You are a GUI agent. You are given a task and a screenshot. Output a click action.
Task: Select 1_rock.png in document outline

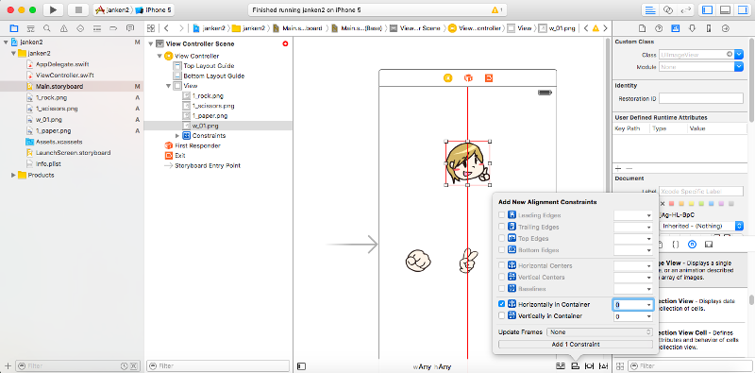click(x=208, y=96)
